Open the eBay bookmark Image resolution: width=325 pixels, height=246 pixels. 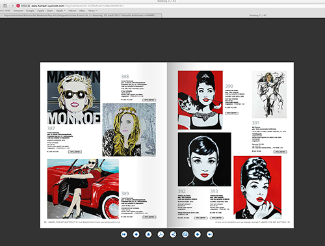click(82, 10)
